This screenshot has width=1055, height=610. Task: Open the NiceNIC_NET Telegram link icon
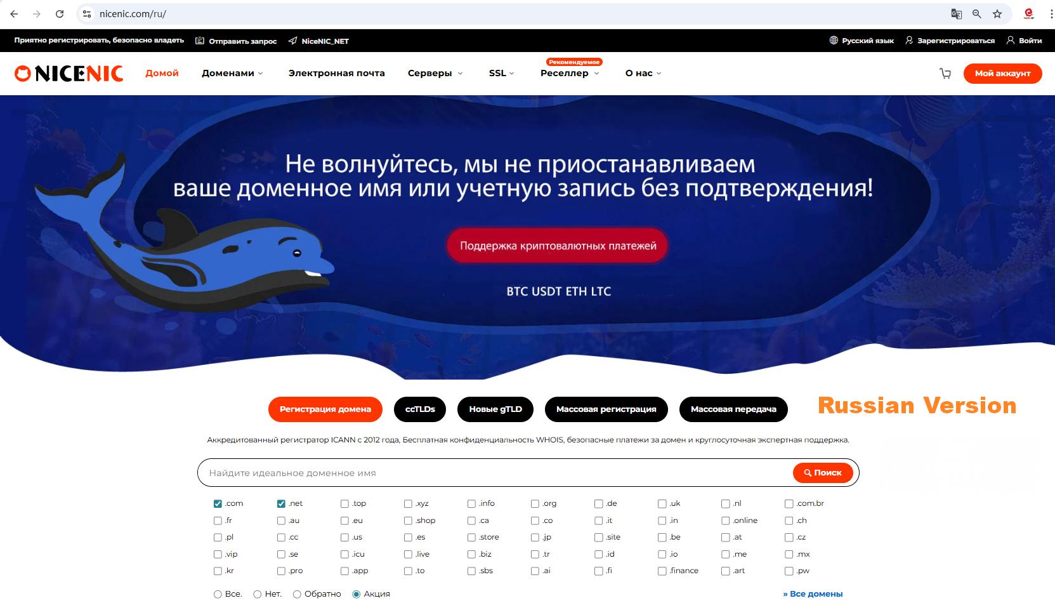point(292,41)
